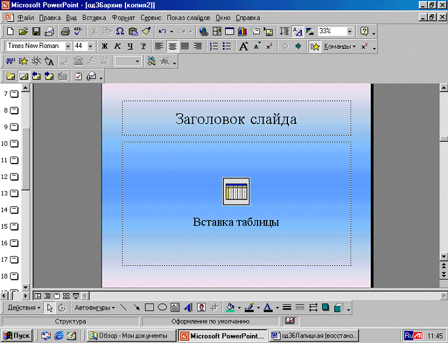The image size is (448, 343).
Task: Click the Format Painter brush icon
Action: click(x=146, y=31)
